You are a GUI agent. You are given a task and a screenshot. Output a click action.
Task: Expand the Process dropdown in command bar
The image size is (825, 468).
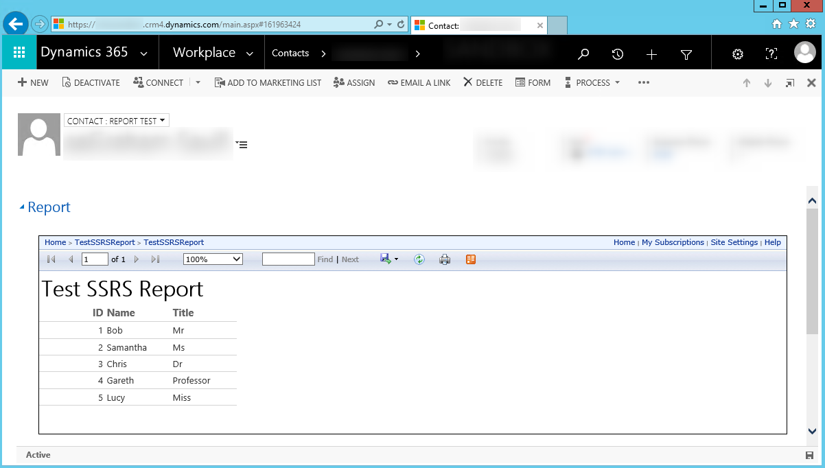click(592, 82)
